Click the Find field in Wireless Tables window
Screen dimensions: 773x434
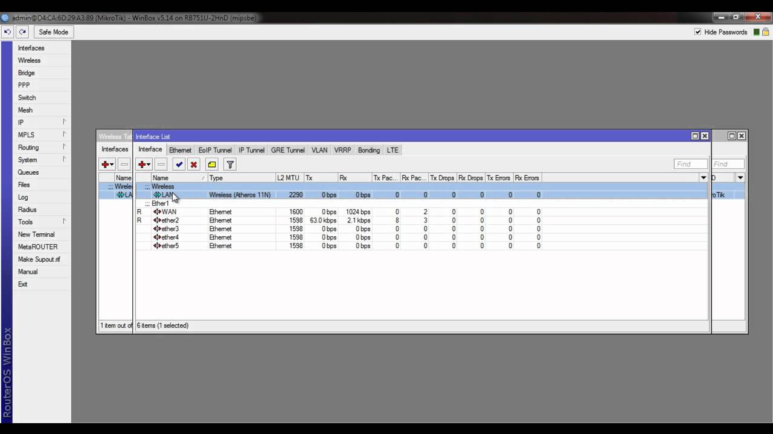click(728, 164)
